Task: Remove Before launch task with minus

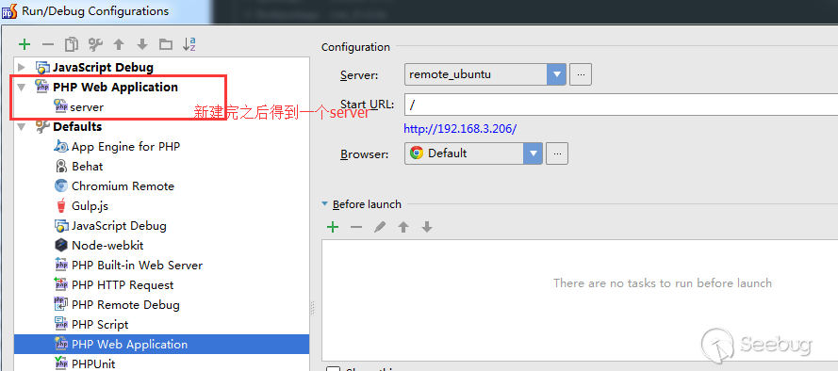Action: [356, 228]
